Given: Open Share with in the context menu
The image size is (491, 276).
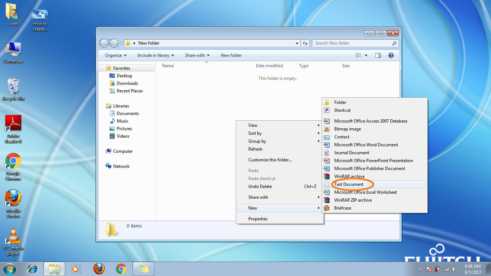Looking at the screenshot, I should [x=280, y=197].
